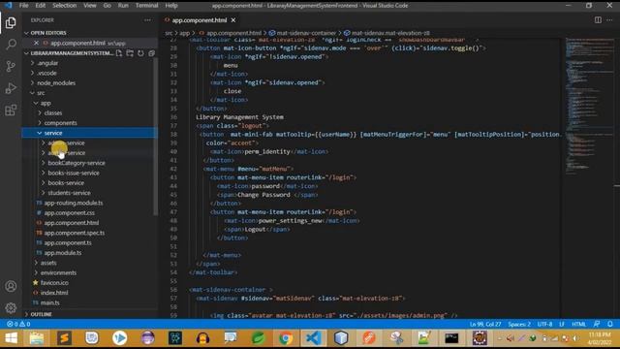Screen dimensions: 620x349
Task: Open the Selection menu
Action: [x=65, y=6]
